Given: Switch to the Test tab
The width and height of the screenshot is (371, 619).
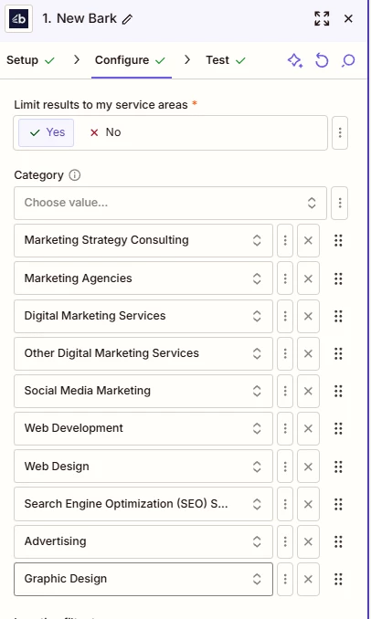Looking at the screenshot, I should (x=226, y=60).
